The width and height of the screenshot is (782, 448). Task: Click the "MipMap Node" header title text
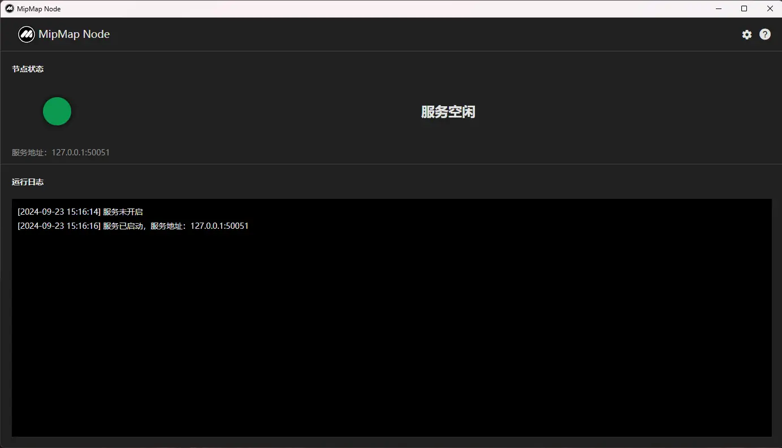click(74, 34)
